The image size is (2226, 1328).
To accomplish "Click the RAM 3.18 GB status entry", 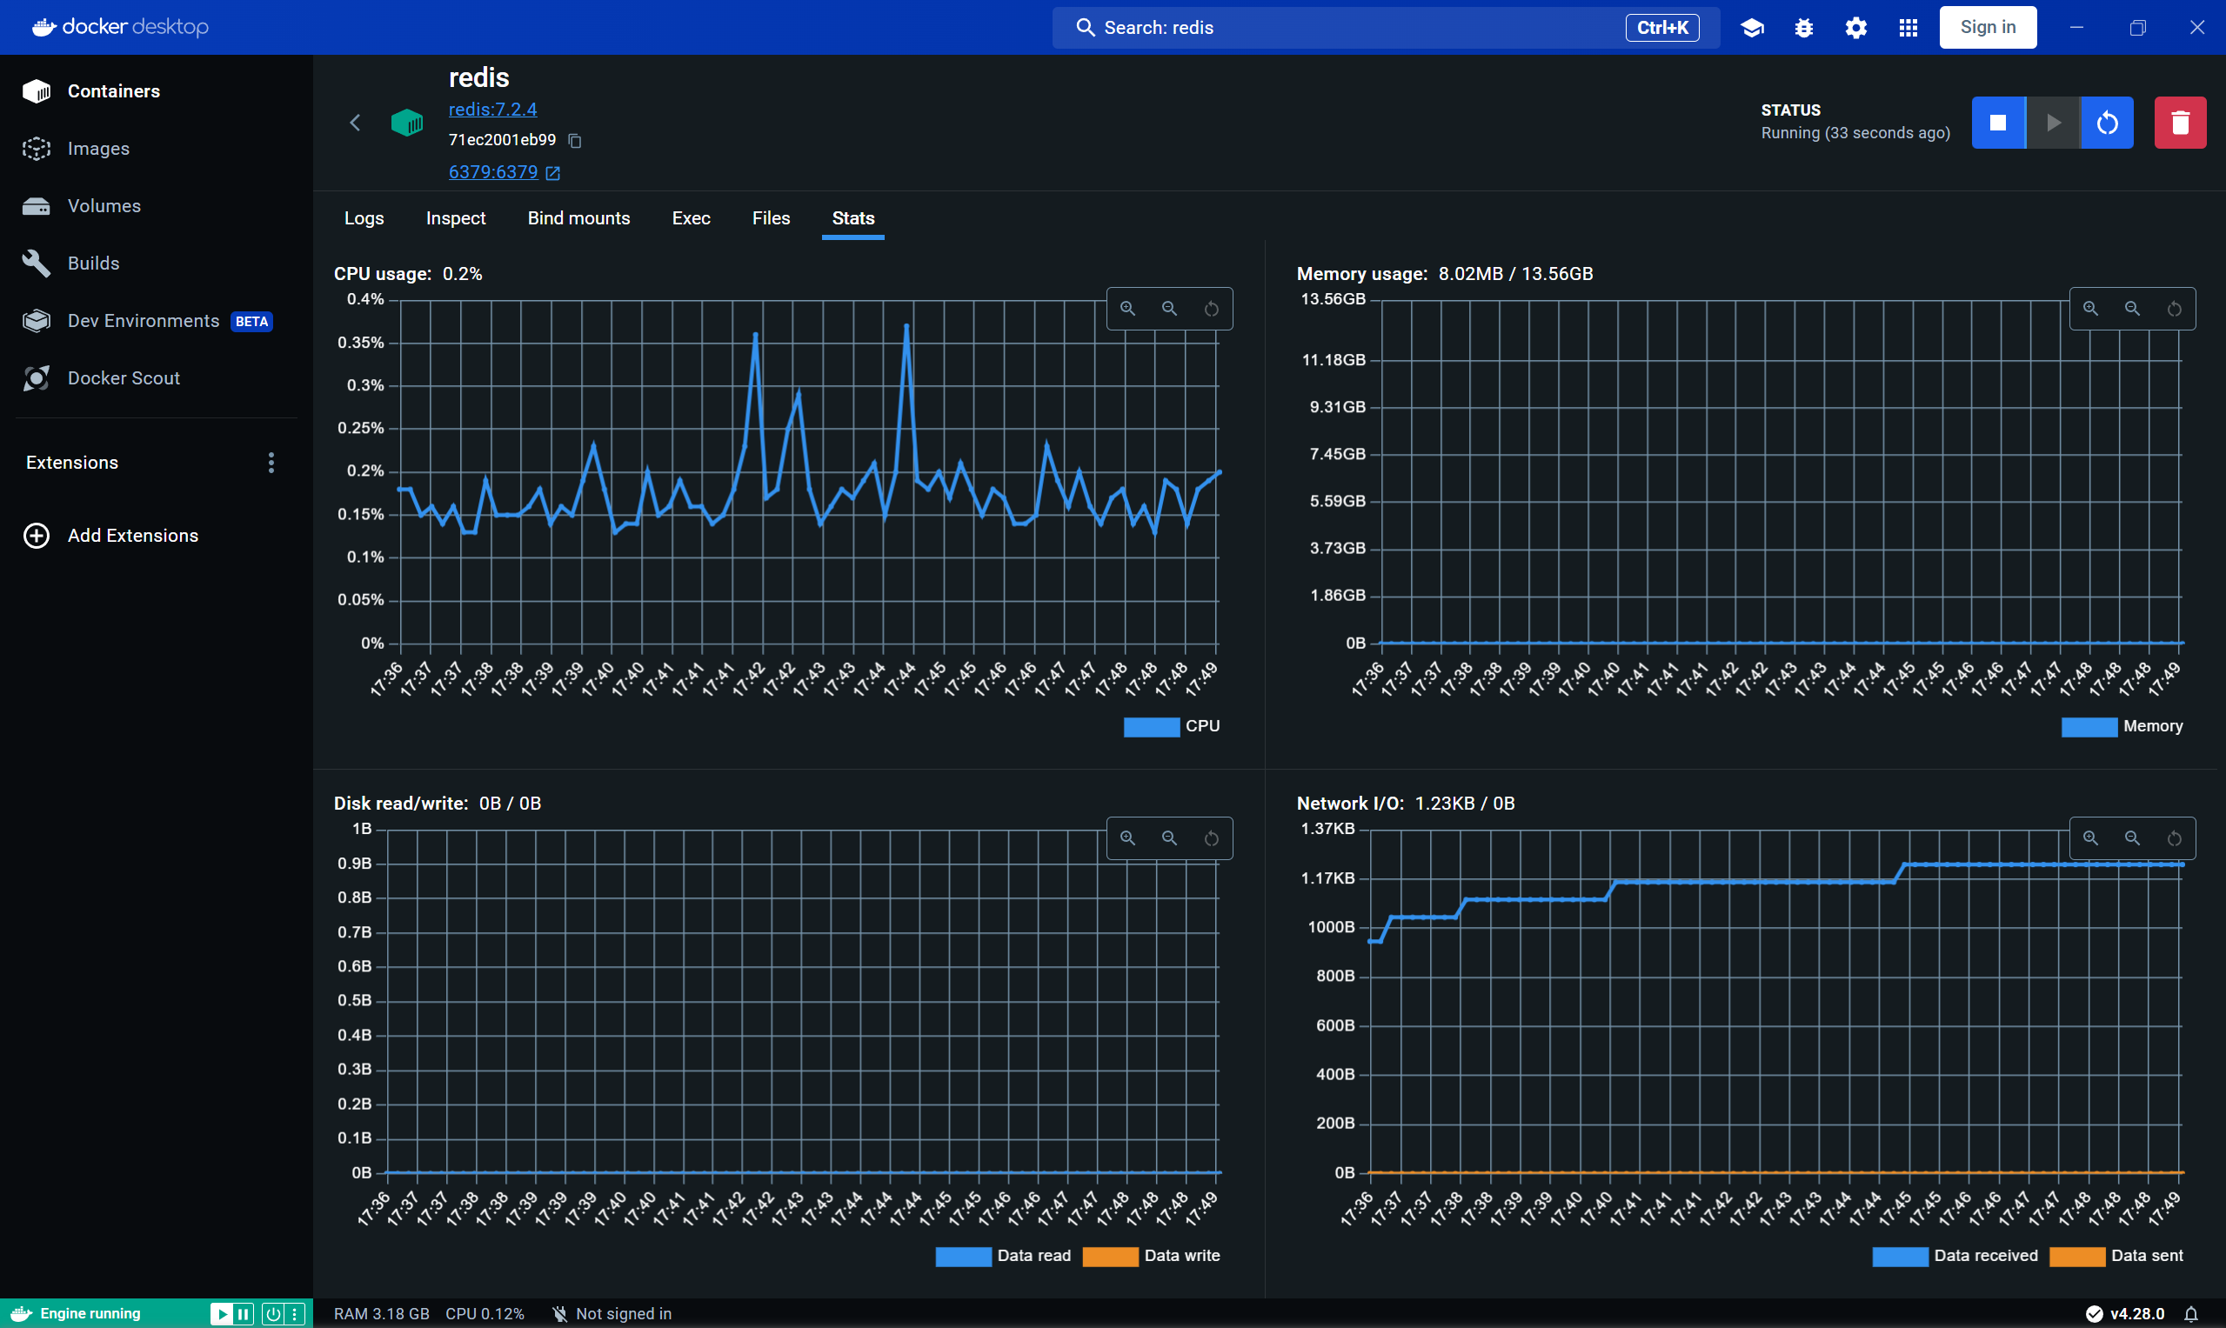I will (381, 1315).
